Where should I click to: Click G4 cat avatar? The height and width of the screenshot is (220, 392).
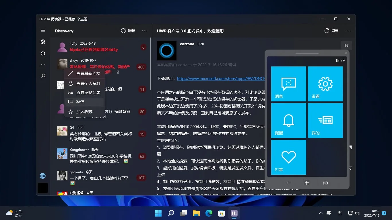pyautogui.click(x=62, y=131)
